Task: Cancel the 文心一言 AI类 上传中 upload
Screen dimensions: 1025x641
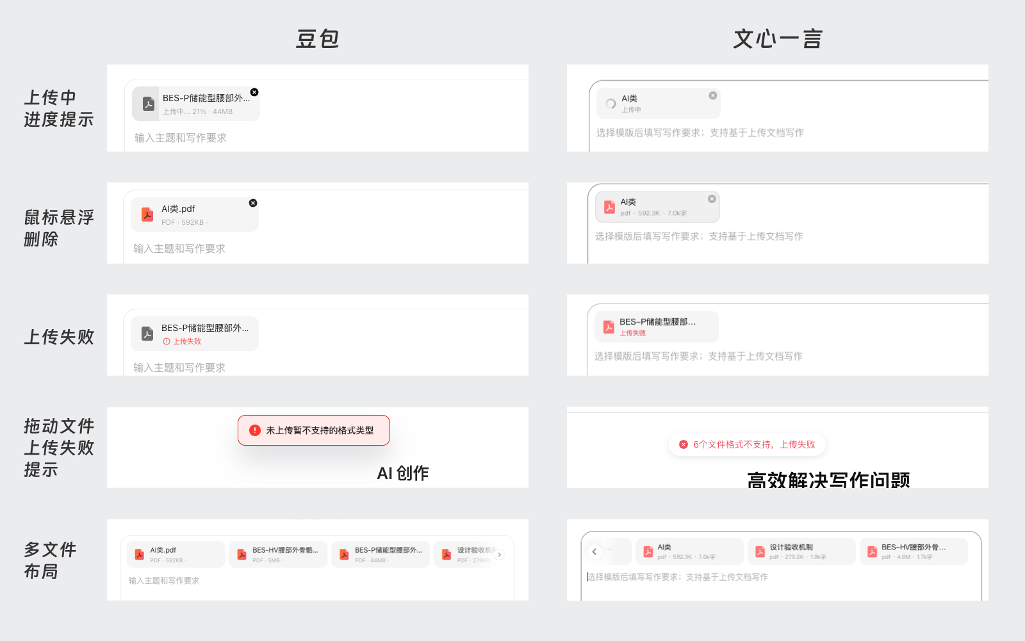Action: point(713,95)
